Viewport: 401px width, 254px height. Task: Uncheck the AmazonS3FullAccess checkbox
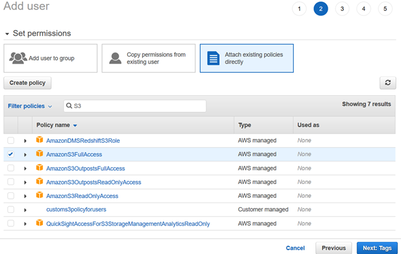tap(11, 154)
